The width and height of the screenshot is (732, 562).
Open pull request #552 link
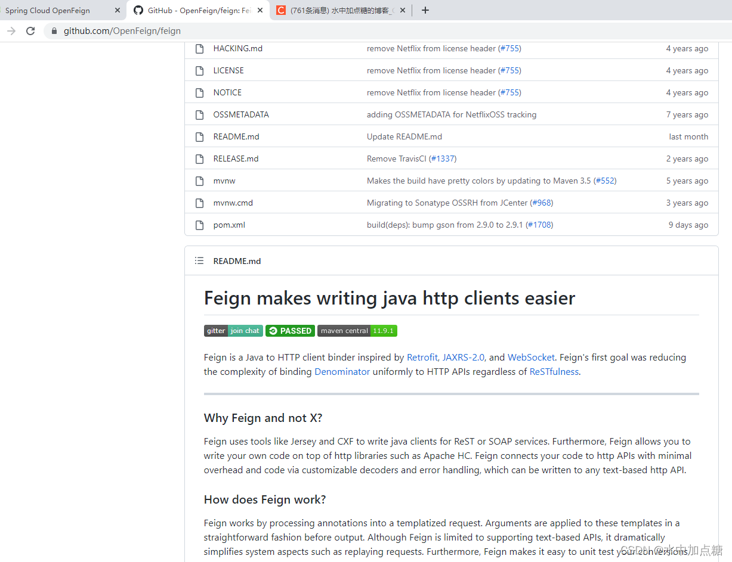(x=605, y=181)
